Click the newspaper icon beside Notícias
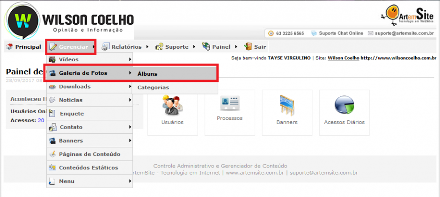Viewport: 440px width, 197px height. coord(52,100)
